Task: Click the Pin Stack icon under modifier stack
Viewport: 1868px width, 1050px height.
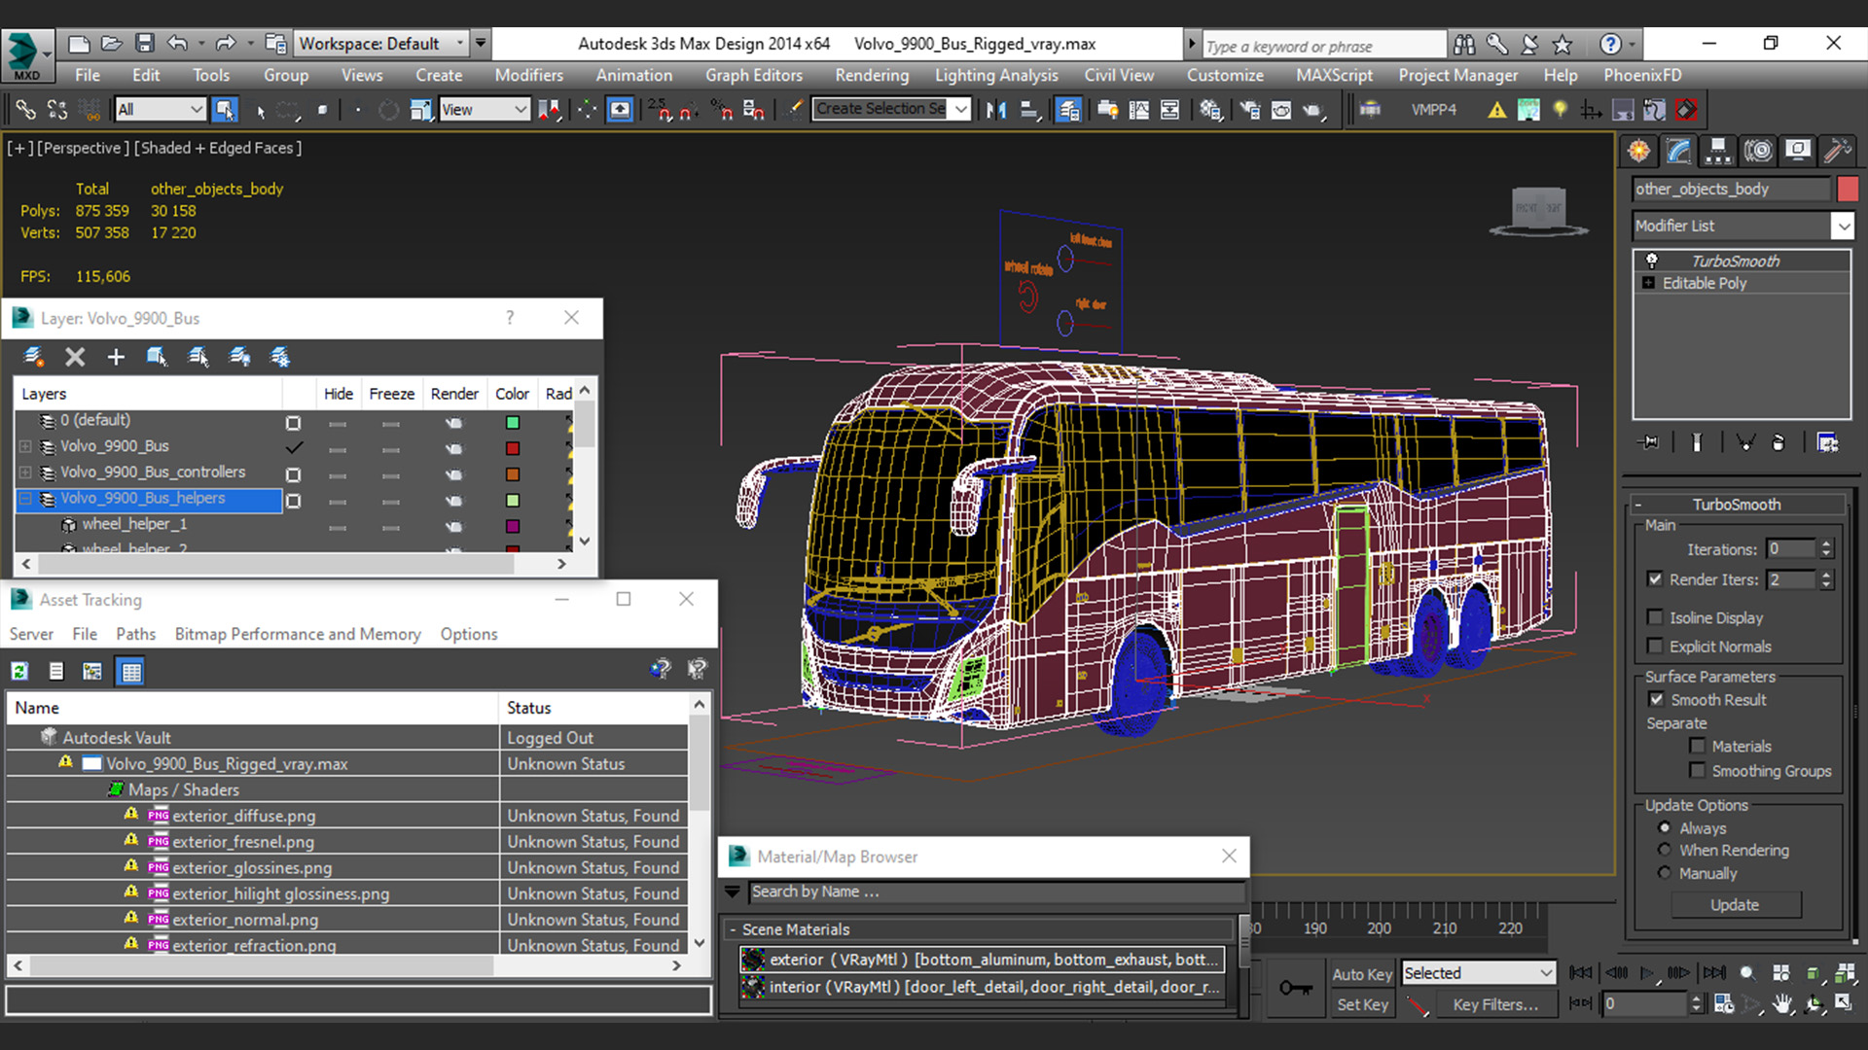Action: (1648, 442)
